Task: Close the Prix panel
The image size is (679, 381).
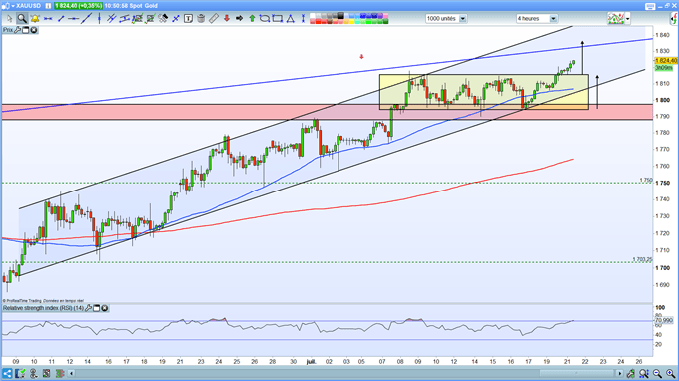Action: [33, 30]
